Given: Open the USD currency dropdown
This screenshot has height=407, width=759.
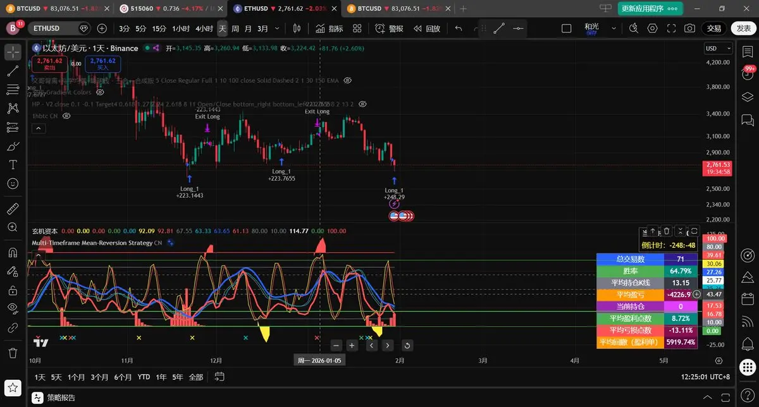Looking at the screenshot, I should point(719,49).
